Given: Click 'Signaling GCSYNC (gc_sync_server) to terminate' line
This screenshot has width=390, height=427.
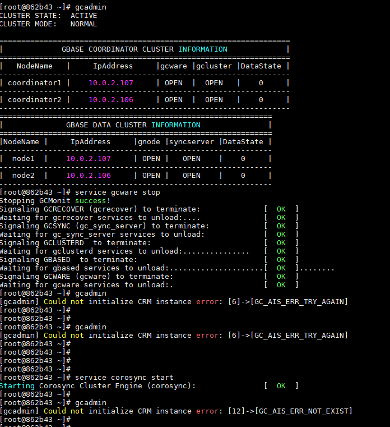Looking at the screenshot, I should pyautogui.click(x=104, y=226).
